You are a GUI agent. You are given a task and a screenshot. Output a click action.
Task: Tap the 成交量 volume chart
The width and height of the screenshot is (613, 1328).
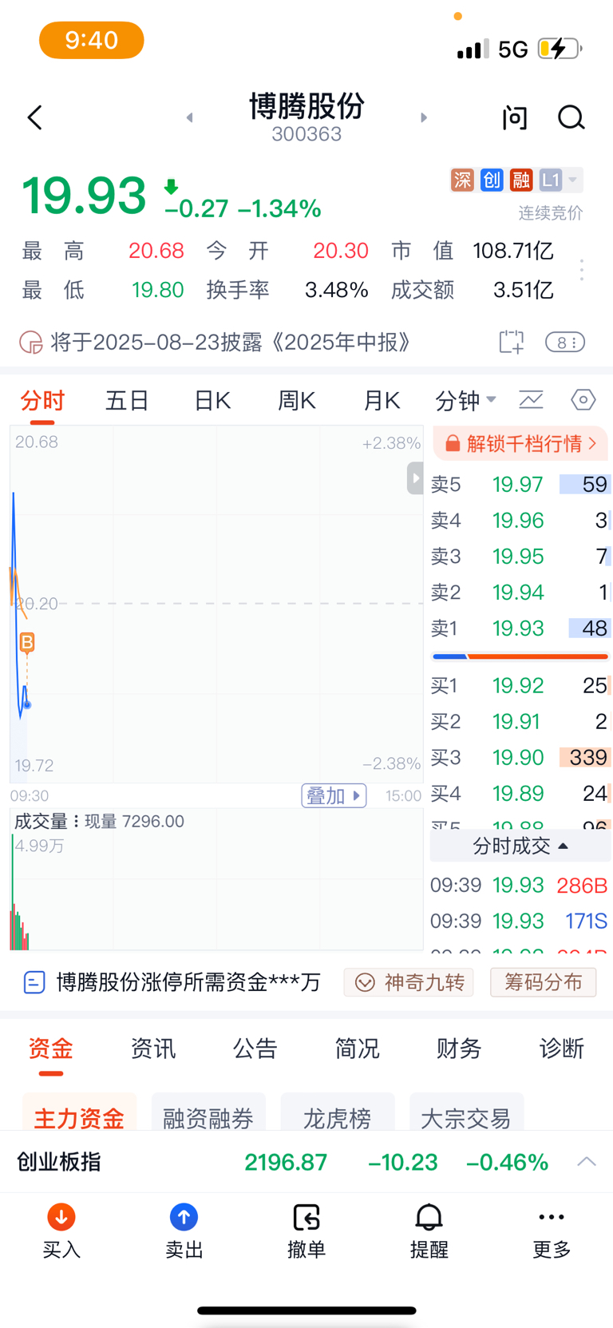click(216, 880)
